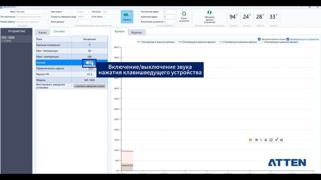Click the Версия ПО value V1.2

(89, 74)
